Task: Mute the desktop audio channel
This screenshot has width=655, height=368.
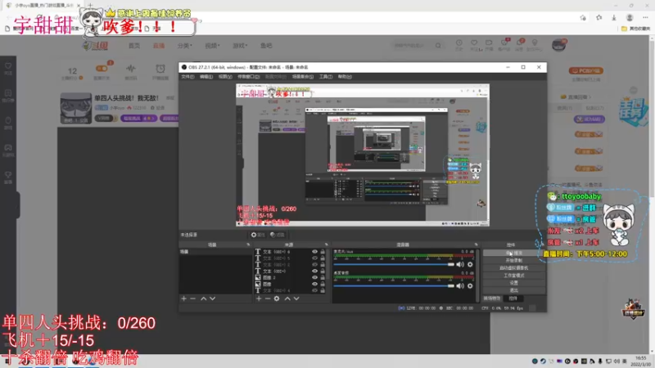Action: click(460, 285)
